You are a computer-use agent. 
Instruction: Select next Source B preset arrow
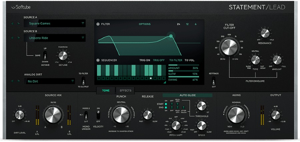click(x=19, y=38)
